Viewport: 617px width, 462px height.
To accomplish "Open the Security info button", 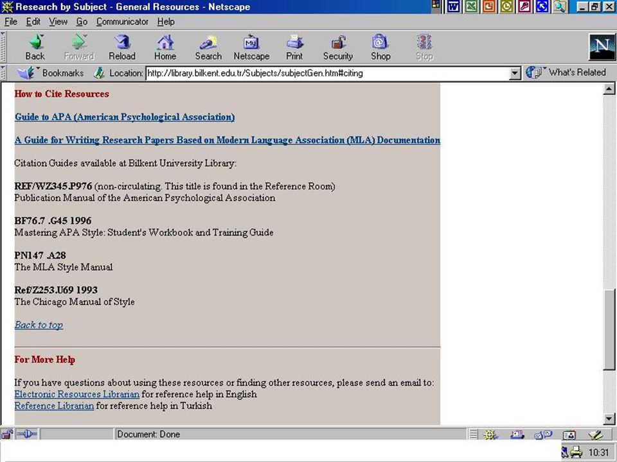I will (338, 47).
